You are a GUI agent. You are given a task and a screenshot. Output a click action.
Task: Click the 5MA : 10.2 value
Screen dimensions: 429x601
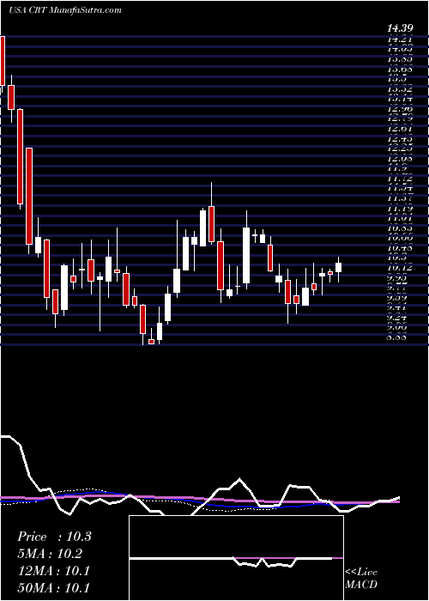pos(50,554)
